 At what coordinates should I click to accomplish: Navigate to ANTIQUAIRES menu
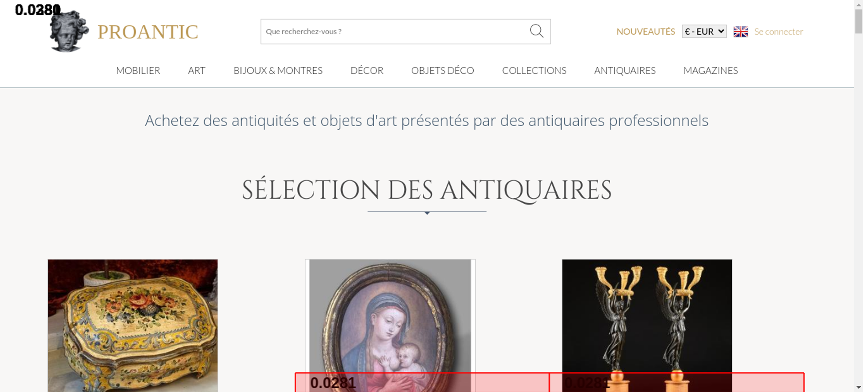[625, 70]
